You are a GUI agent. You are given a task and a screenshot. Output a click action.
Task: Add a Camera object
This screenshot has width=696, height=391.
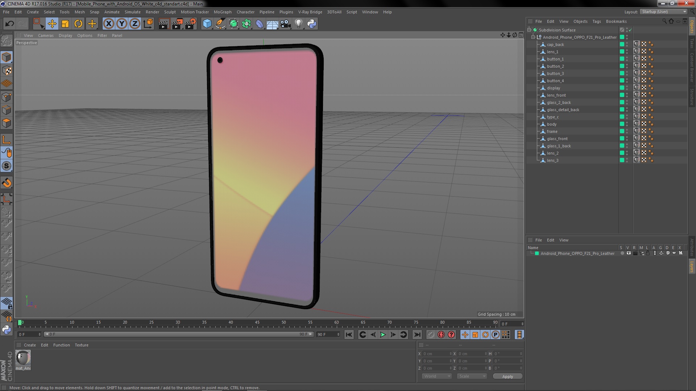tap(286, 24)
